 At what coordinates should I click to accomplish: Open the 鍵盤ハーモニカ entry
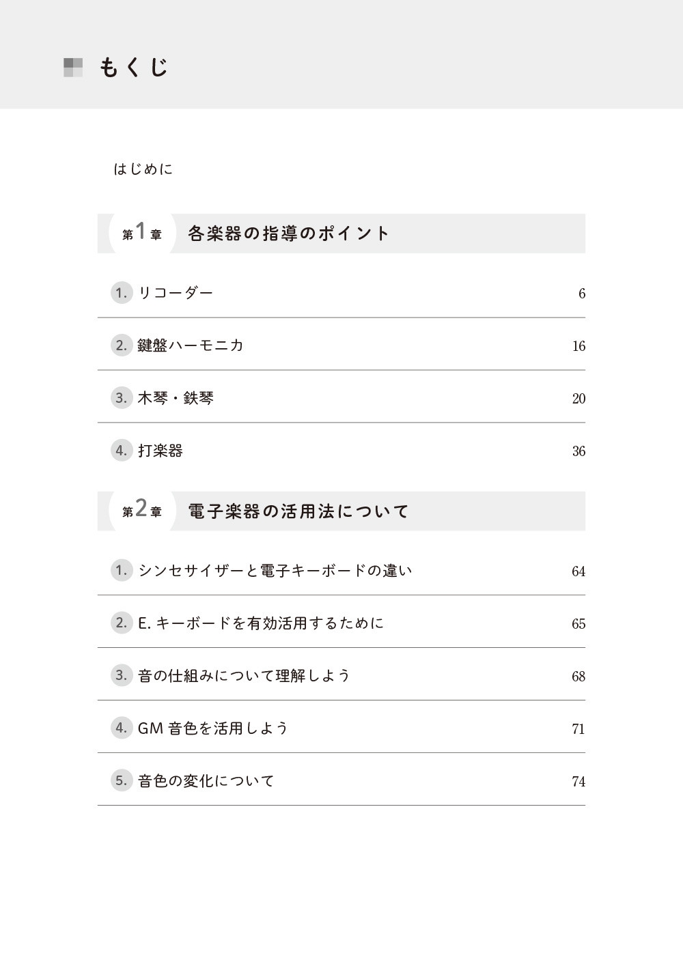pos(191,345)
